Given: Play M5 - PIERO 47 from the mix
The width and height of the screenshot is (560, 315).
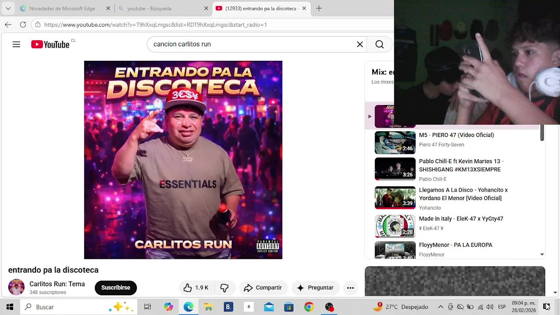Looking at the screenshot, I should click(395, 143).
